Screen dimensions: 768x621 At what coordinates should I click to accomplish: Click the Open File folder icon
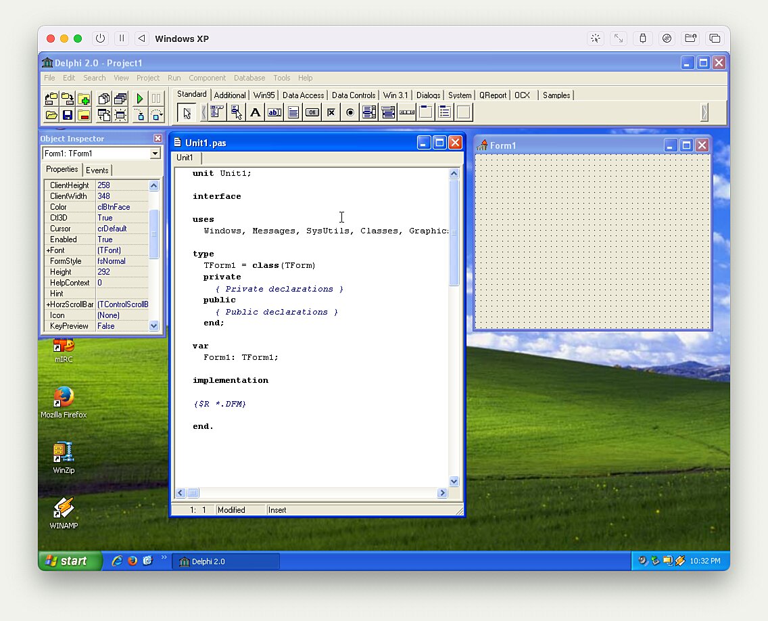[x=51, y=115]
